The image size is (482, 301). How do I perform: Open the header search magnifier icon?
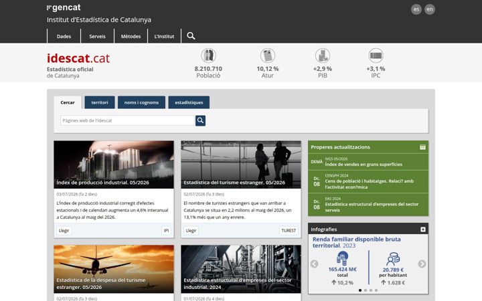pos(191,36)
